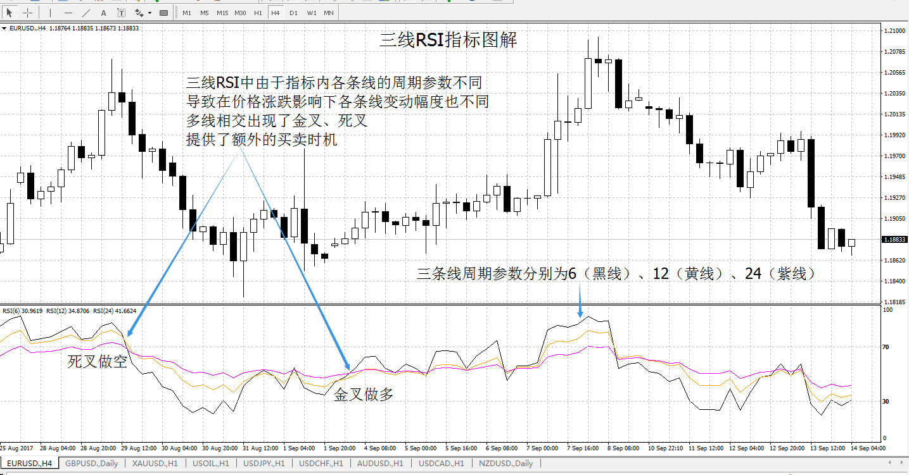Select the crosshair tool

pos(27,13)
